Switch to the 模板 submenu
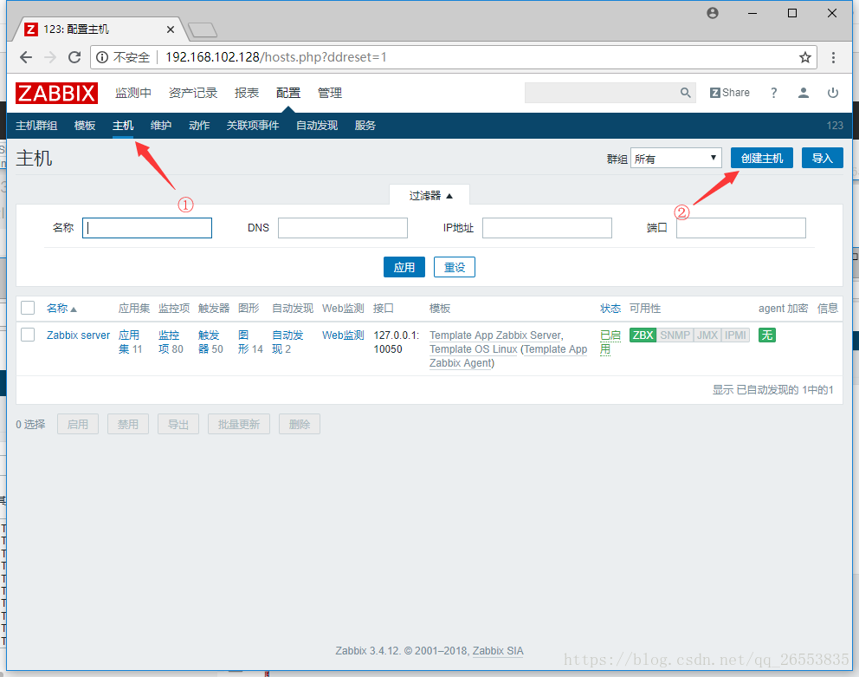The image size is (859, 677). 85,126
